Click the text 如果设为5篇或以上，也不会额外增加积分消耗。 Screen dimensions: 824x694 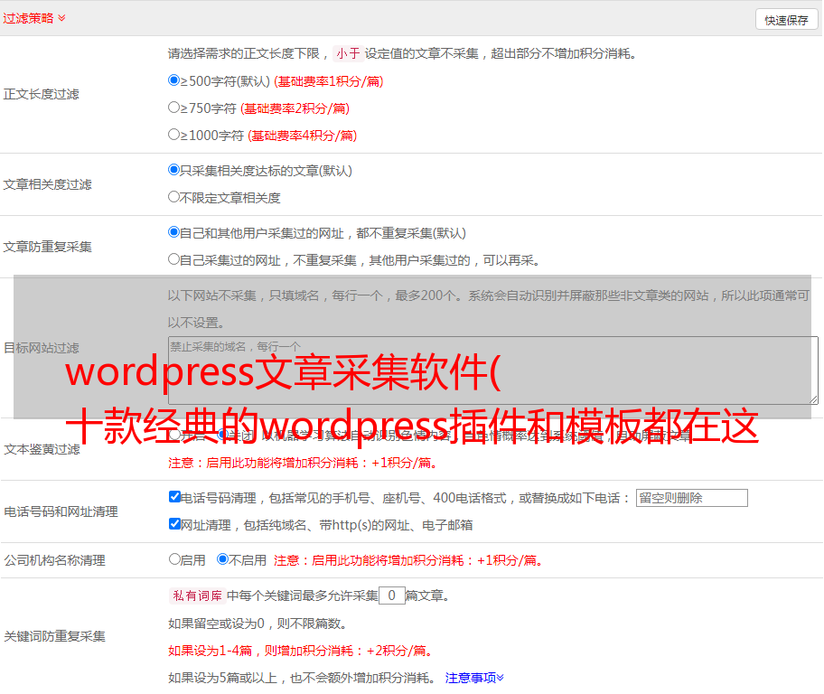click(302, 678)
